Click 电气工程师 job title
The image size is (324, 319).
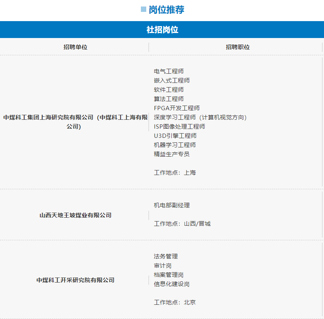tap(169, 71)
